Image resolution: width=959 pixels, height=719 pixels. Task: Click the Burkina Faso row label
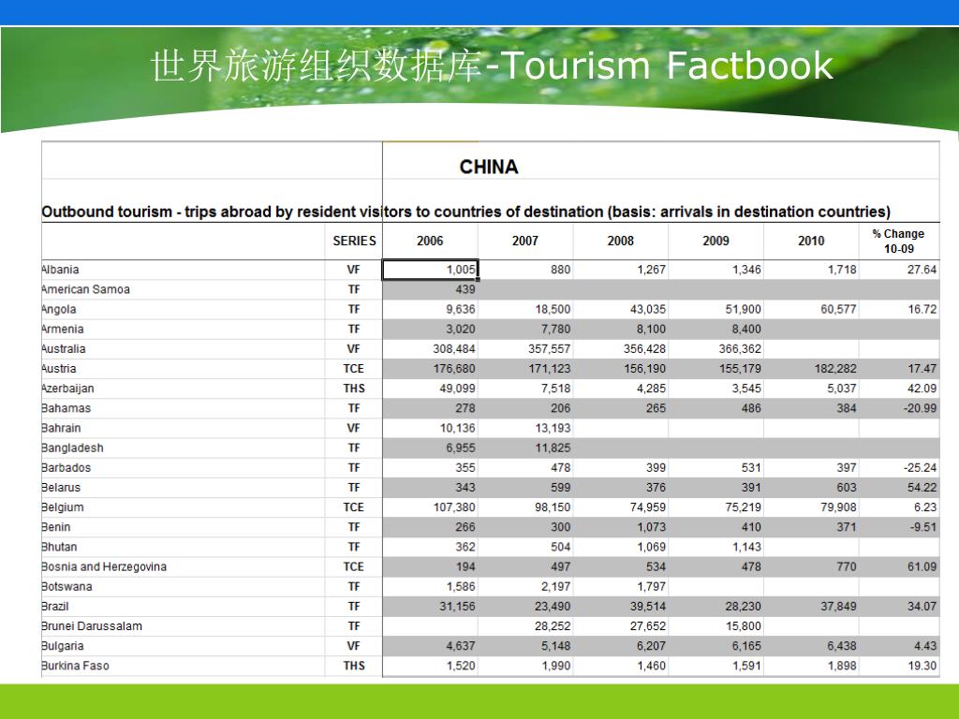(75, 666)
